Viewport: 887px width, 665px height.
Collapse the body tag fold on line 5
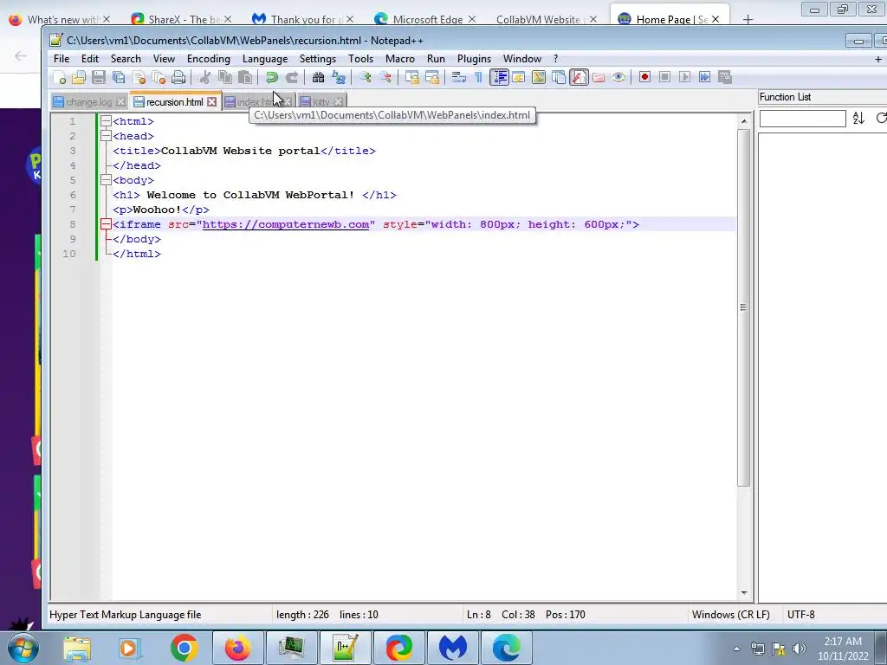click(106, 180)
